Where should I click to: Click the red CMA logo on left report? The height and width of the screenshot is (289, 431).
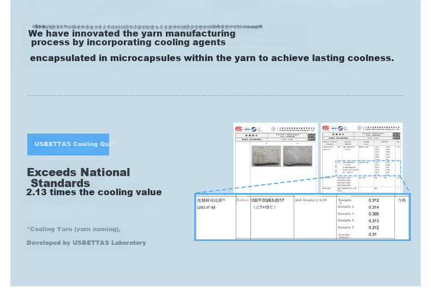[238, 129]
